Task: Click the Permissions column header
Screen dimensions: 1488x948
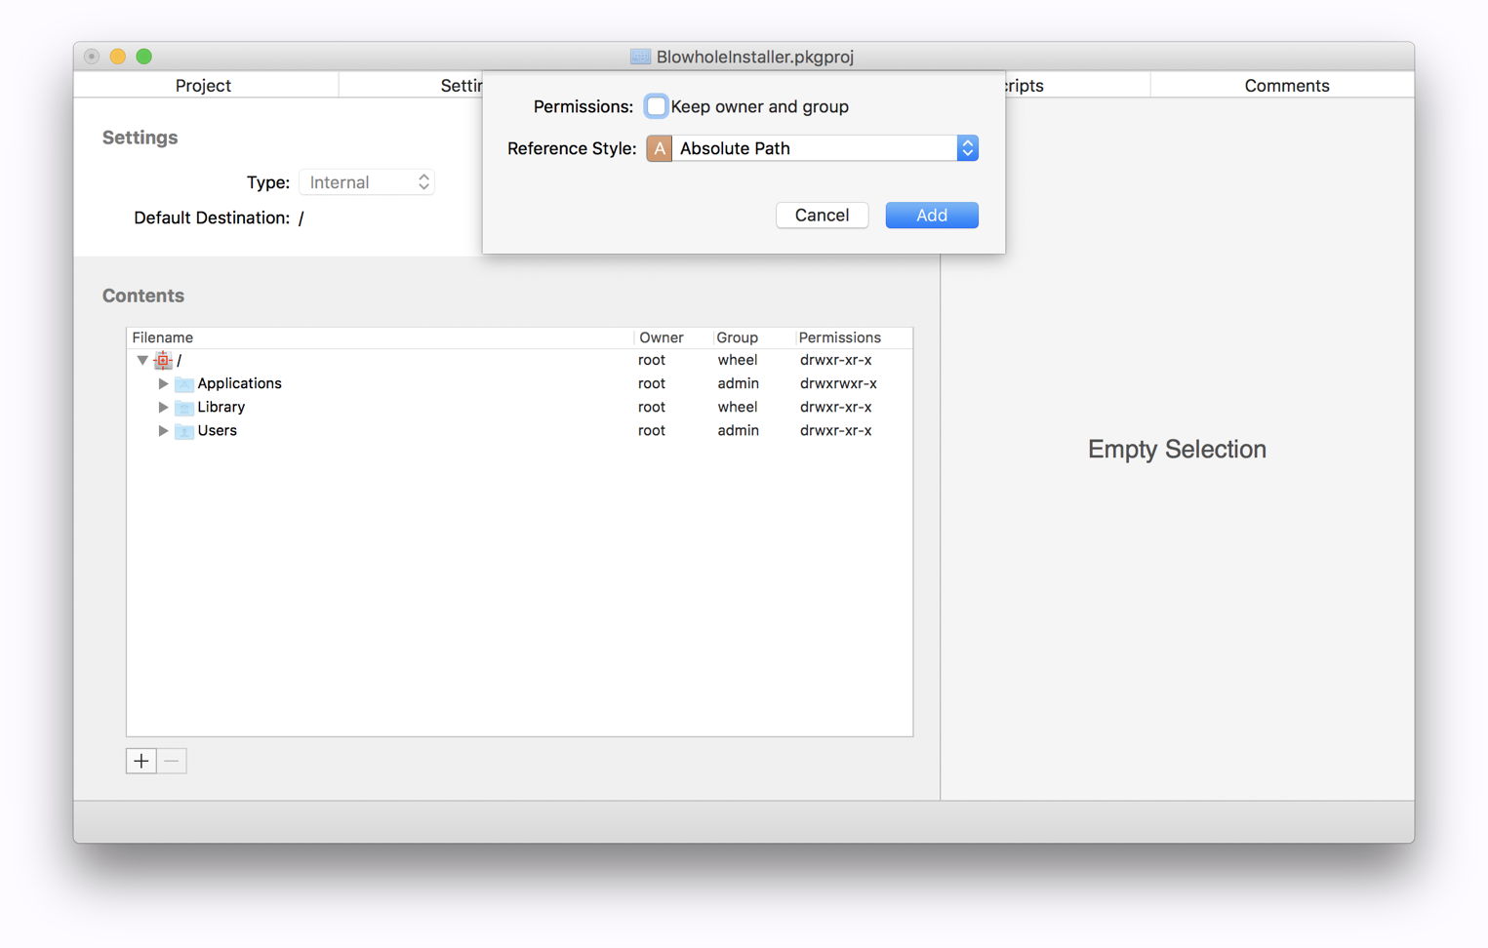Action: click(840, 336)
